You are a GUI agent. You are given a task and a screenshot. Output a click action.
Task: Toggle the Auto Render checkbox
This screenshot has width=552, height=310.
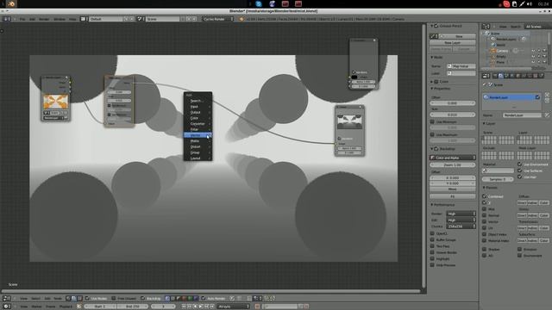coord(204,299)
